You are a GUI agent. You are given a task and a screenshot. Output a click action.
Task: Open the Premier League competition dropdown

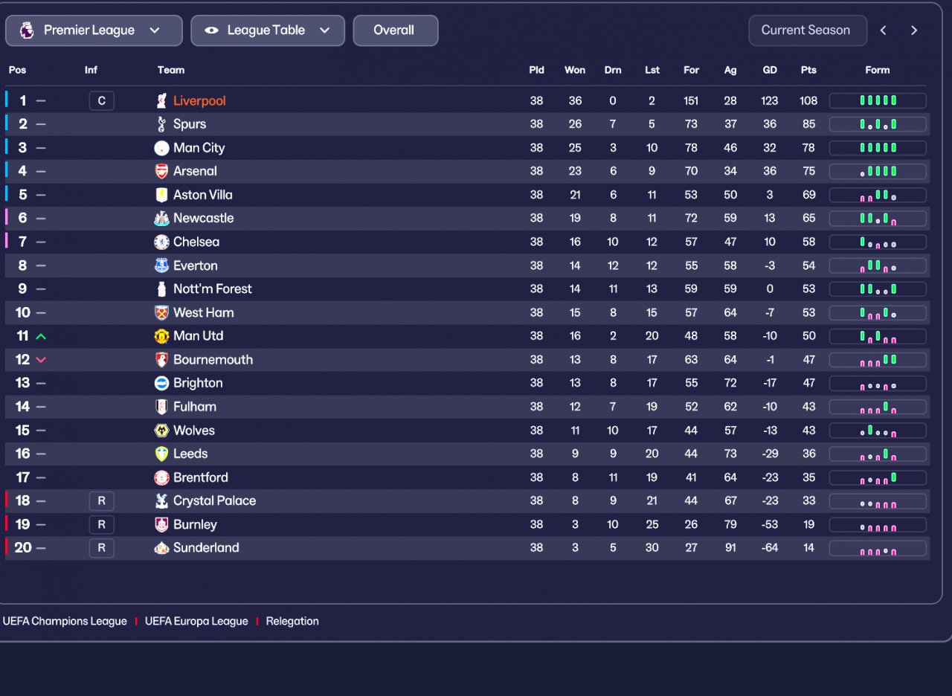click(94, 30)
